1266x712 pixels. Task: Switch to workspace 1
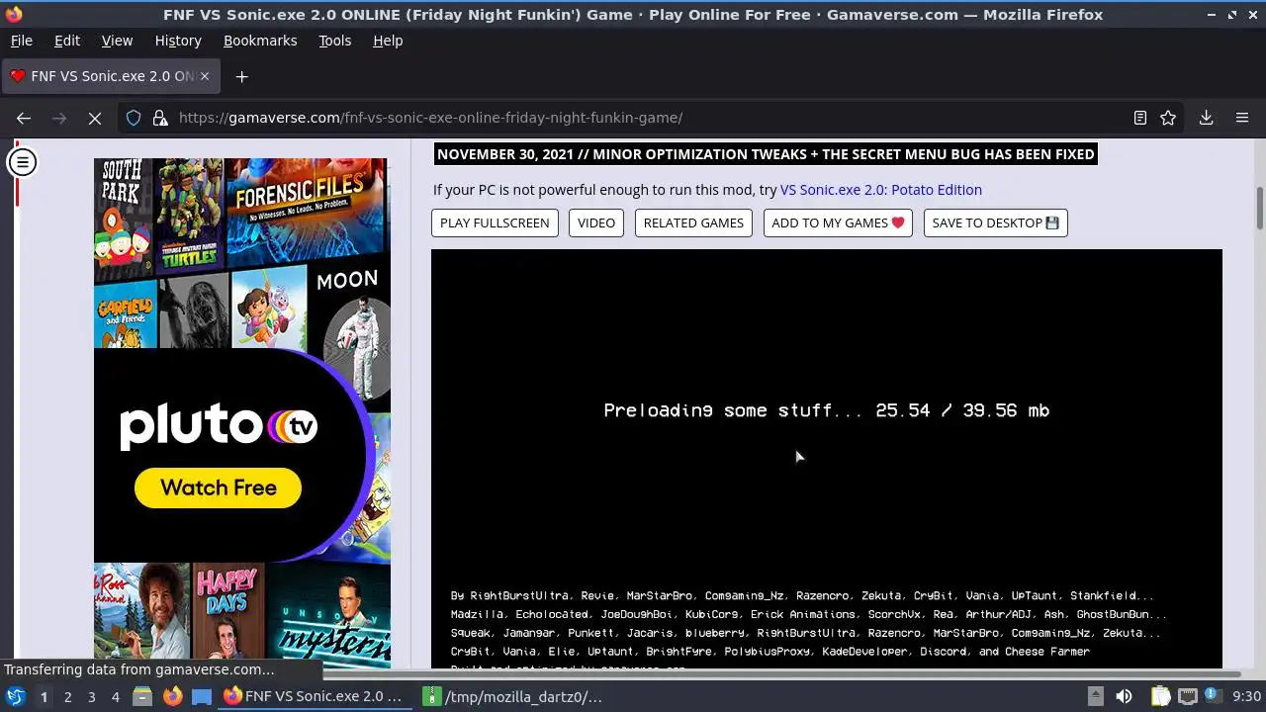pyautogui.click(x=44, y=696)
